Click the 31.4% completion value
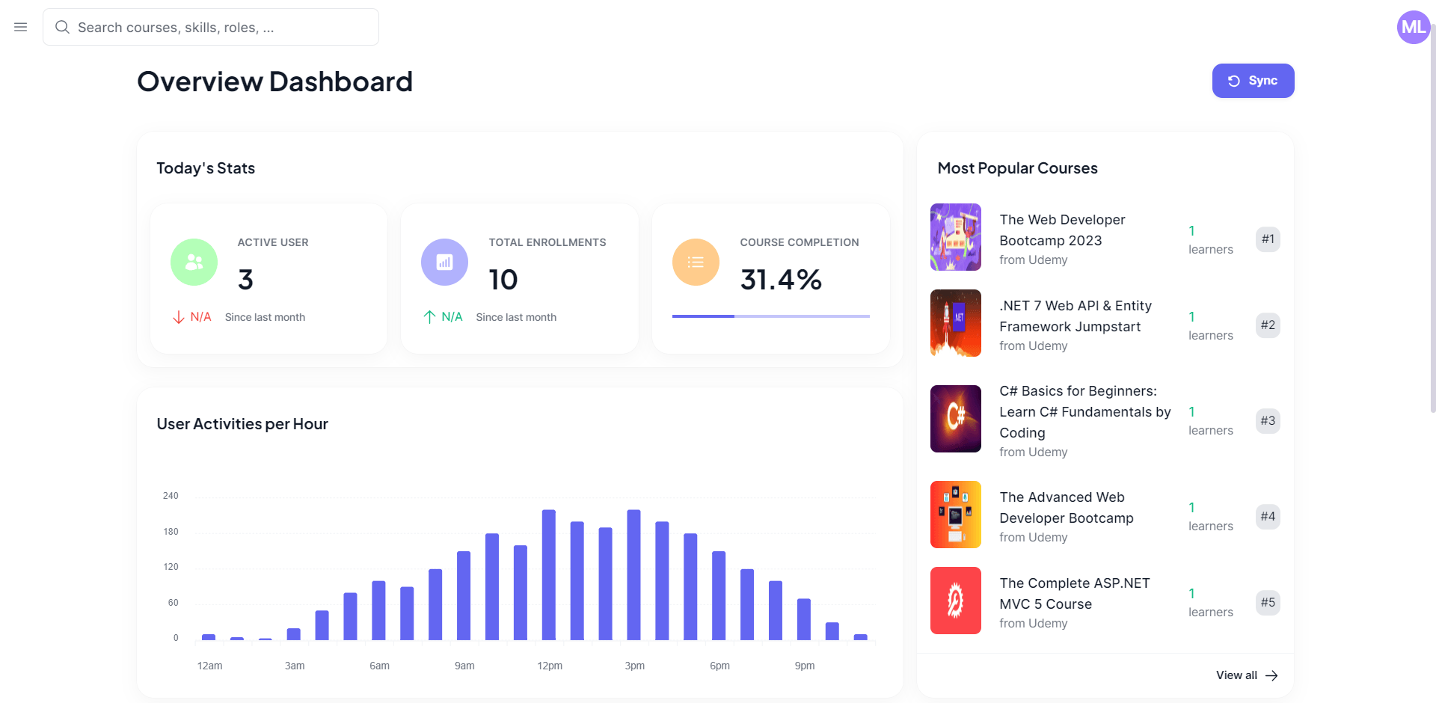This screenshot has width=1436, height=703. (781, 280)
